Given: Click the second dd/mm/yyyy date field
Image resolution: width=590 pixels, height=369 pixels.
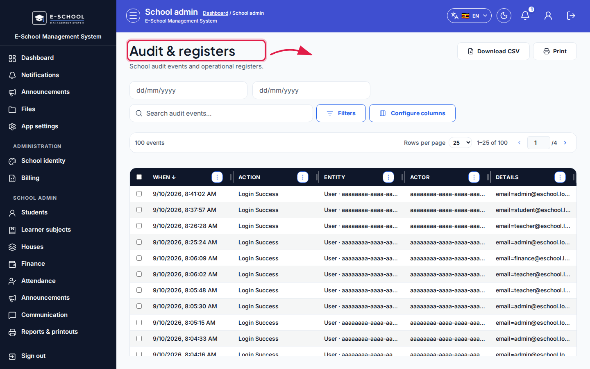Looking at the screenshot, I should tap(311, 90).
